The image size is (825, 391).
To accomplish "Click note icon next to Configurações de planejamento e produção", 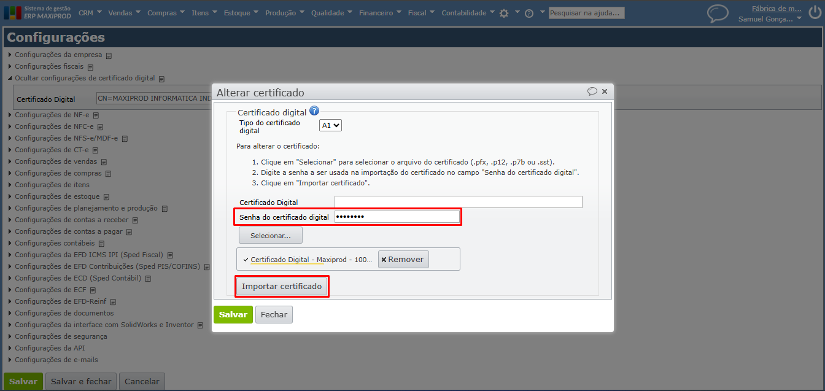I will pos(165,209).
